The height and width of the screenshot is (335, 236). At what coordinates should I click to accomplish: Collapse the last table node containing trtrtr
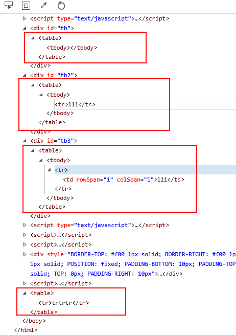pos(25,293)
